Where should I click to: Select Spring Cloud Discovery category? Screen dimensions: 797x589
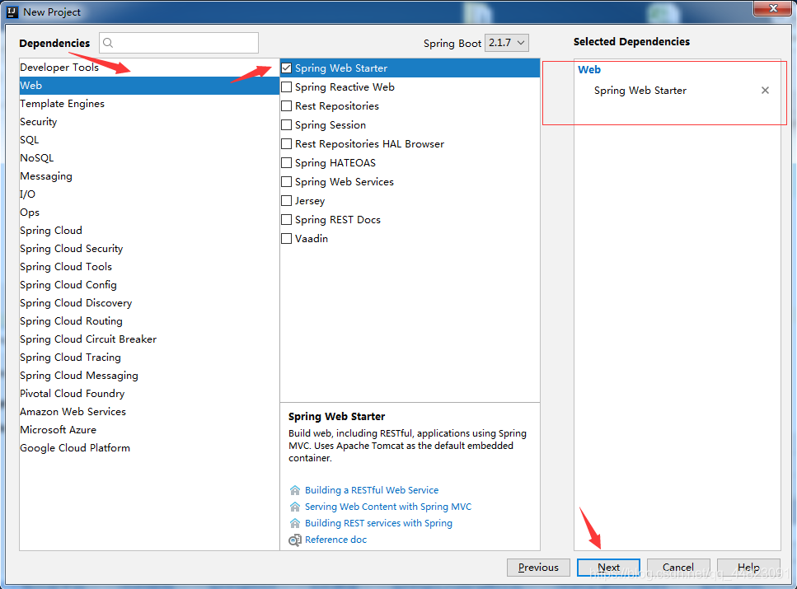click(x=149, y=303)
